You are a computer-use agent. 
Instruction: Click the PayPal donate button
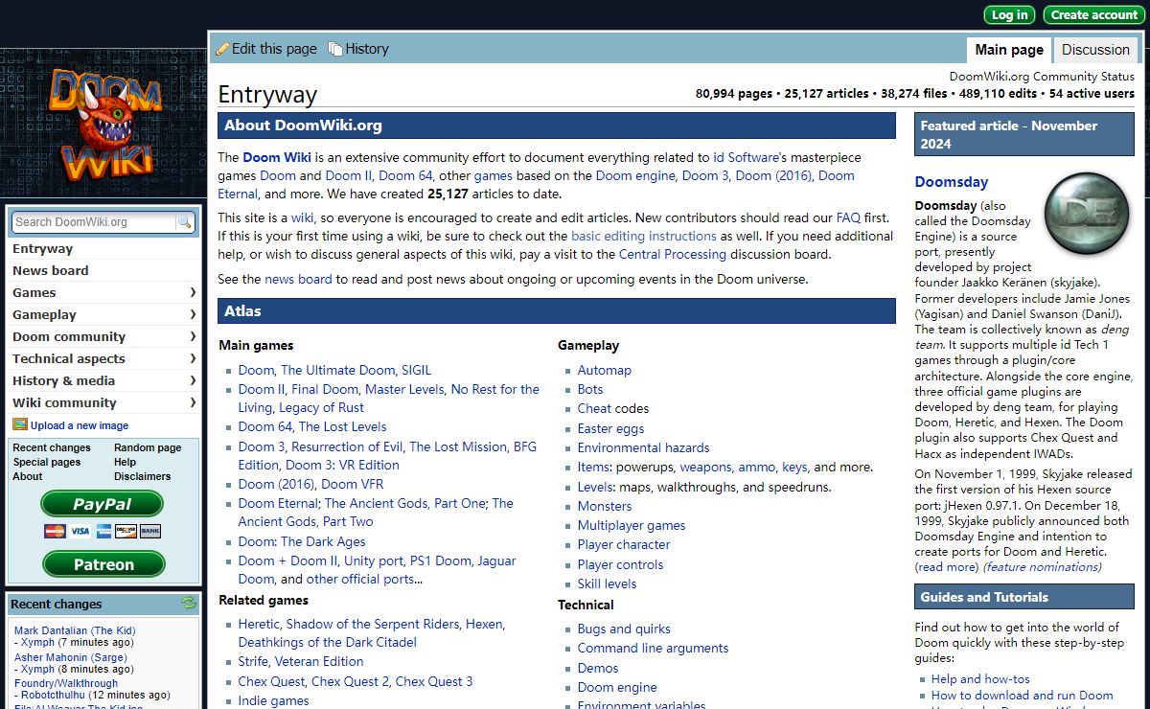103,504
